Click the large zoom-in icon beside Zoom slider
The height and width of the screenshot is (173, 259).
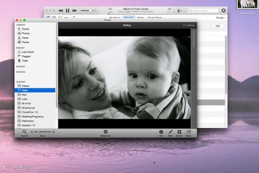[54, 132]
